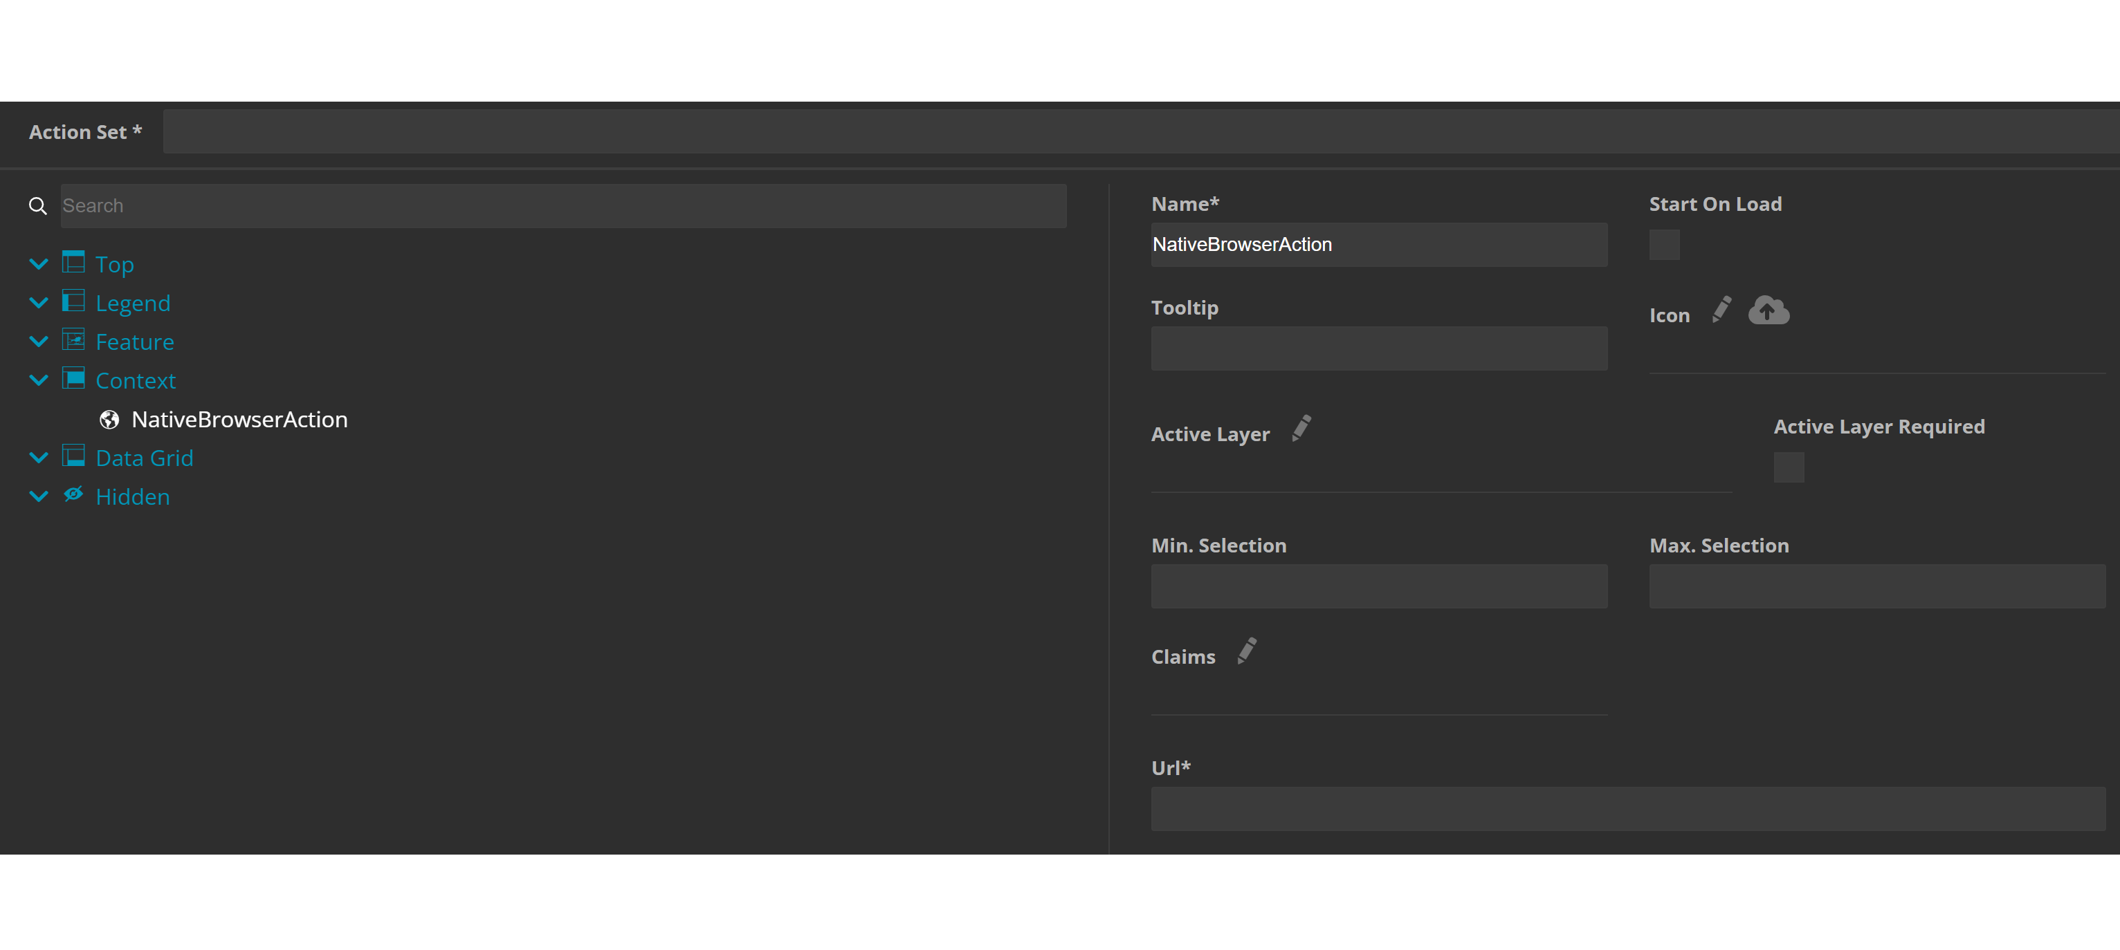Screen dimensions: 2120x950
Task: Focus the Tooltip text field
Action: 1378,348
